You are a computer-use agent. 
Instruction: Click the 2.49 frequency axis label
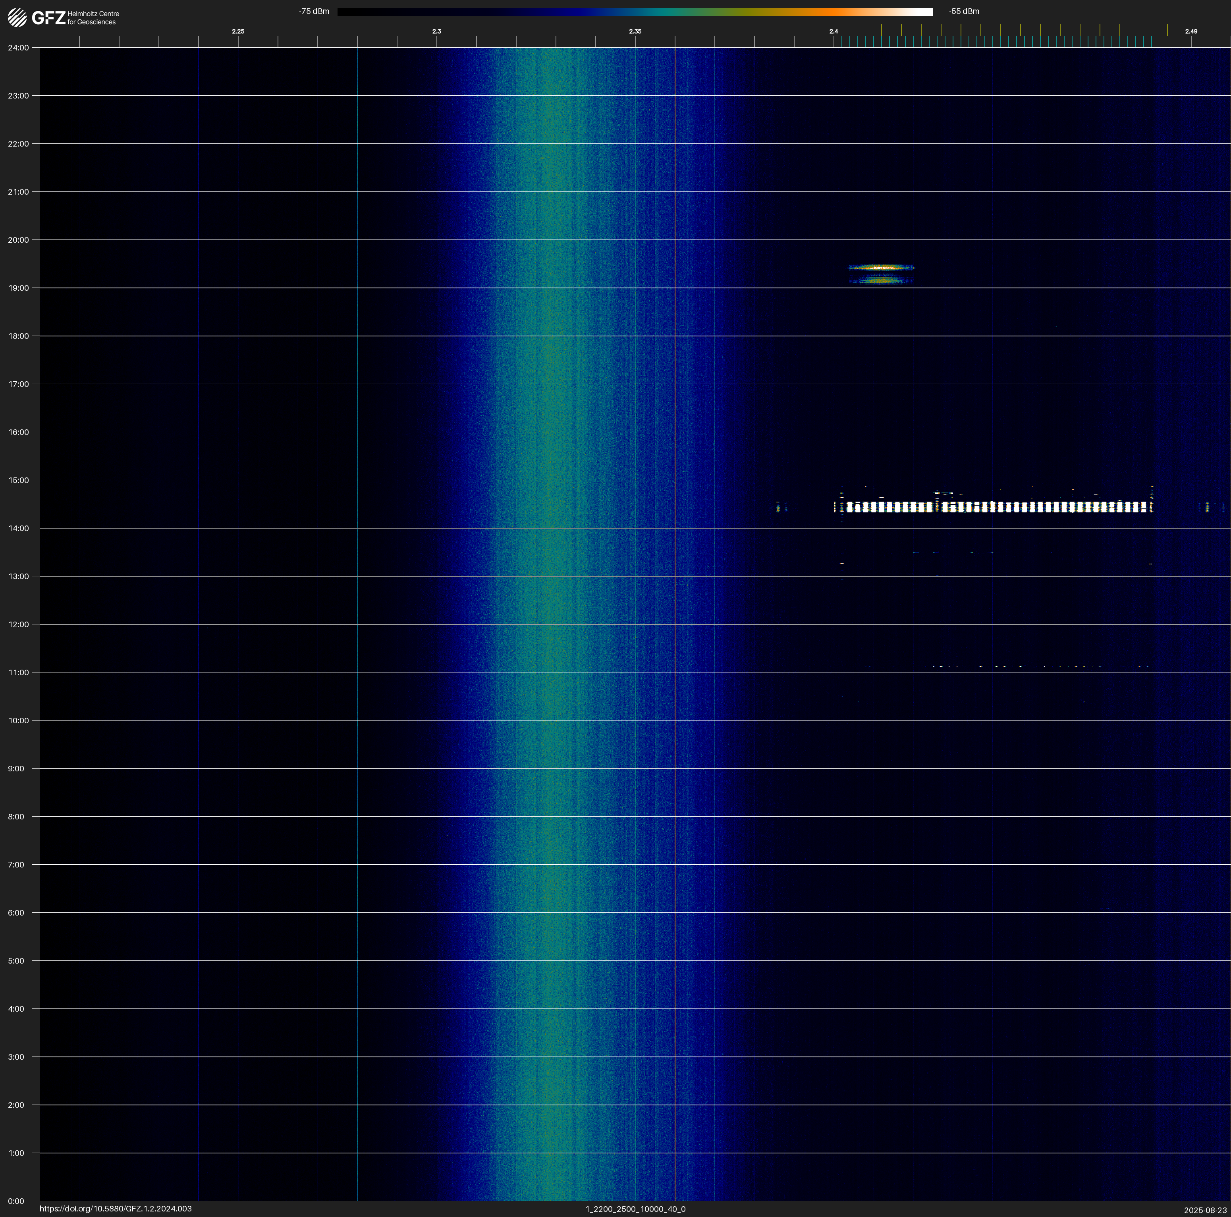tap(1190, 31)
